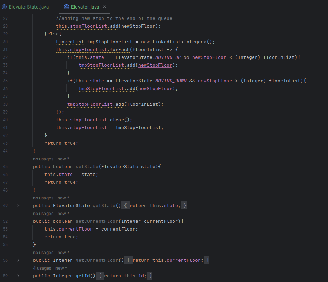Click '}else{' on line 29
Image resolution: width=328 pixels, height=282 pixels.
(53, 34)
